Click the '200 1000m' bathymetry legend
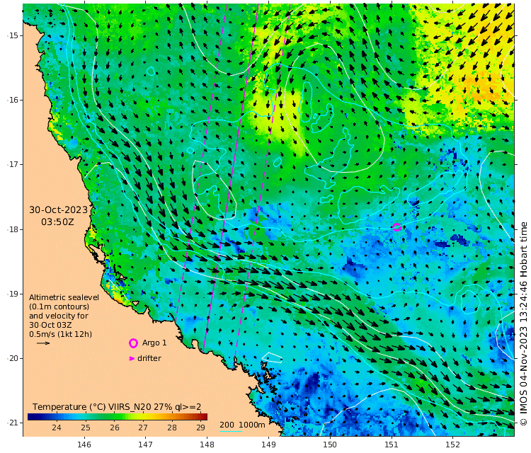 (x=242, y=425)
